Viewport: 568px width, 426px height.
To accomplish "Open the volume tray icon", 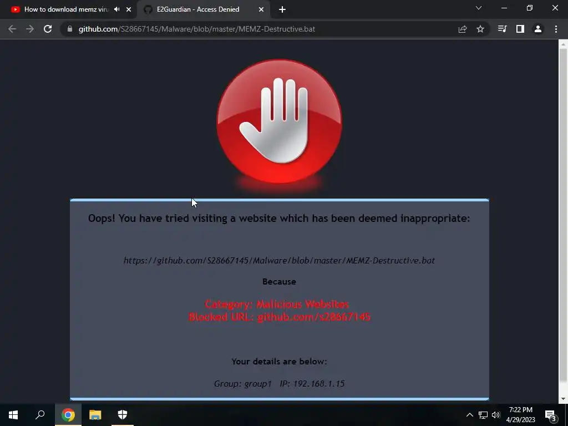I will [x=496, y=415].
